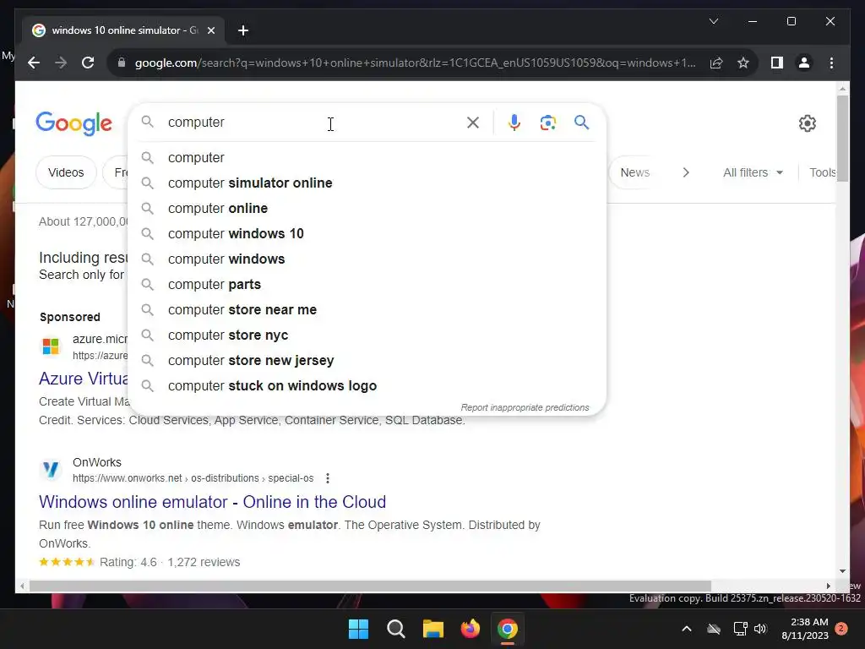Launch File Explorer from the taskbar
Image resolution: width=865 pixels, height=649 pixels.
tap(433, 629)
